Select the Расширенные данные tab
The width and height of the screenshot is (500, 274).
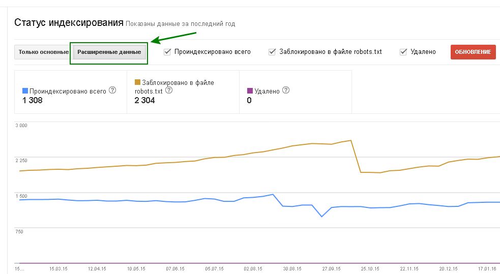pos(109,52)
